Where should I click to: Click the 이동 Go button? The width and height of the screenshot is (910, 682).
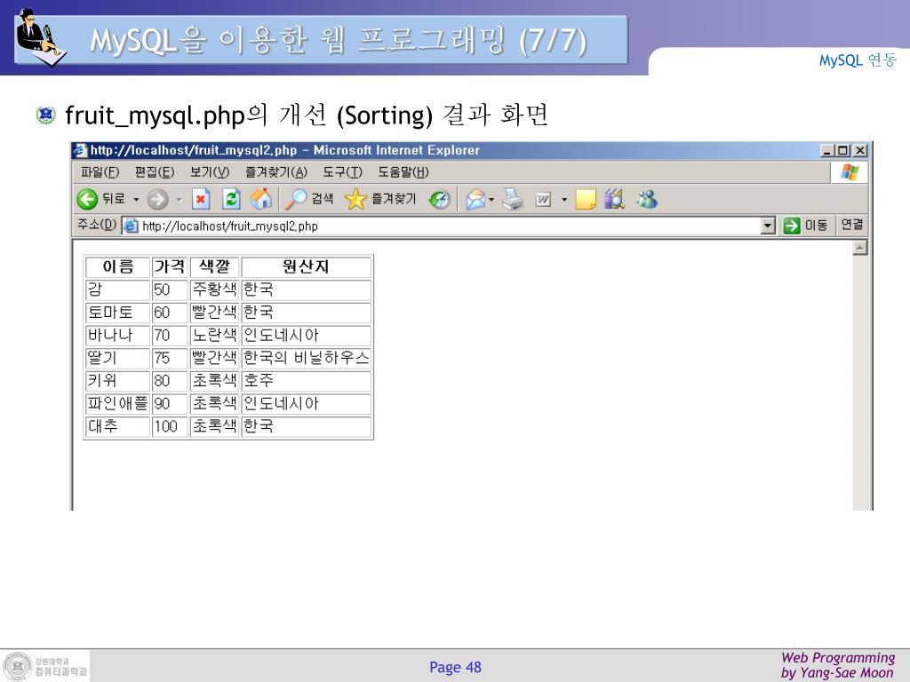click(x=805, y=225)
